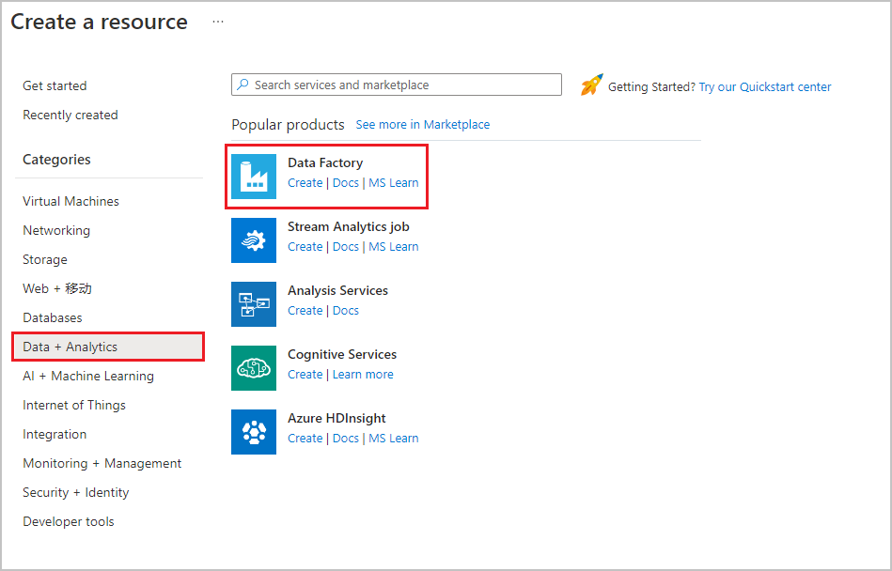
Task: Click the Quickstart rocket icon
Action: pyautogui.click(x=591, y=85)
